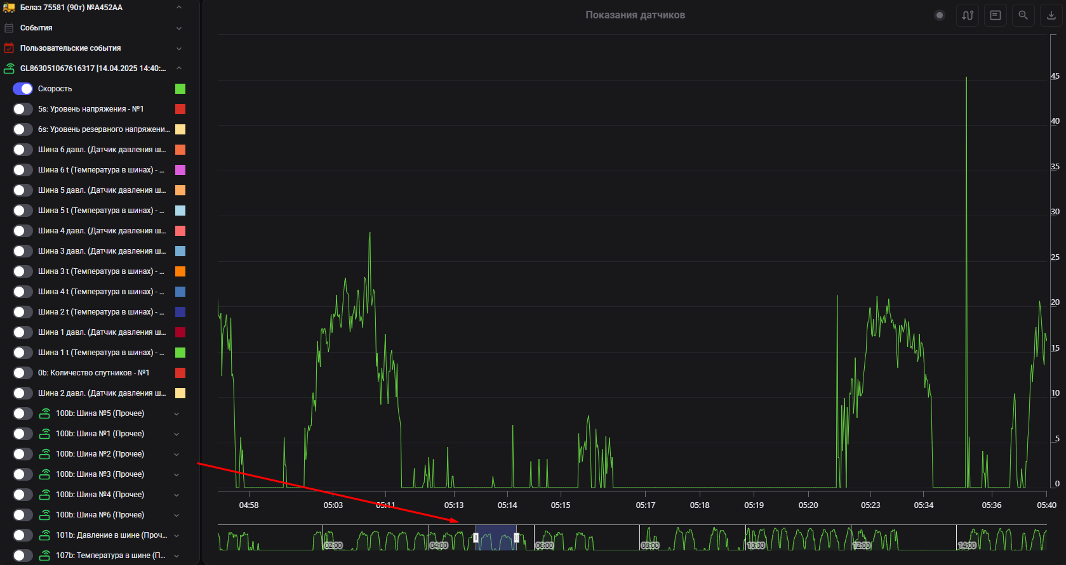Enable the 5s Уровень напряжения №1 toggle
The width and height of the screenshot is (1066, 565).
(23, 109)
